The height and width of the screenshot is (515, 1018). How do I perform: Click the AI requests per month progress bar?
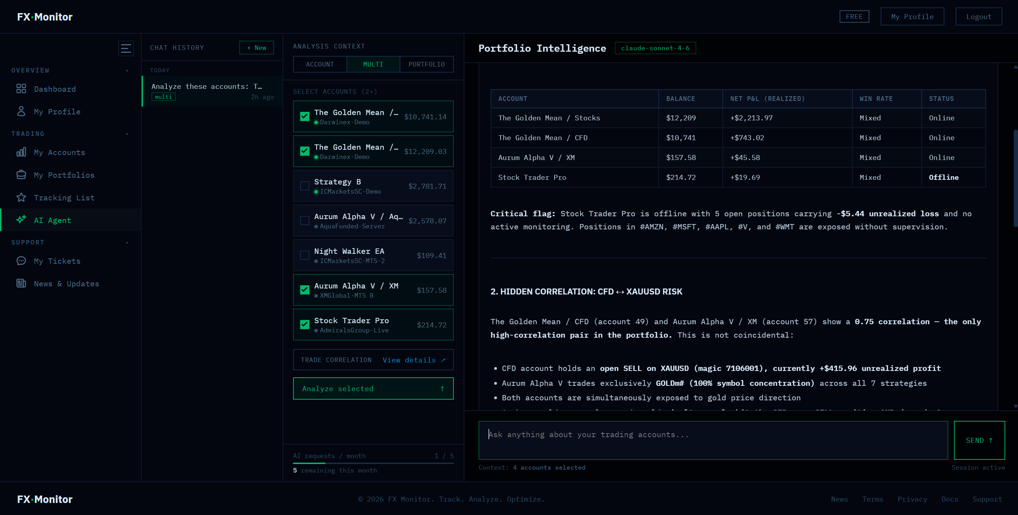pyautogui.click(x=373, y=463)
